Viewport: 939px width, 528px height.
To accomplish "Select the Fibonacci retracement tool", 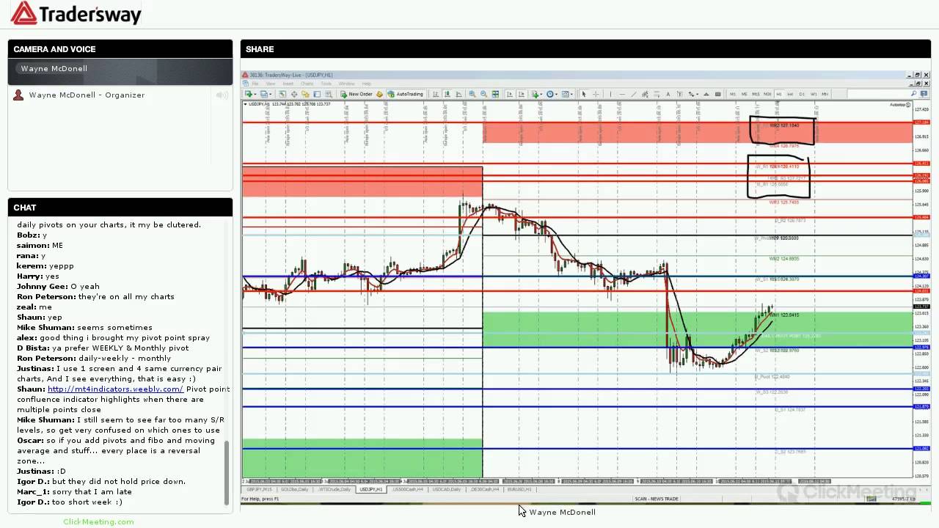I will pyautogui.click(x=657, y=94).
